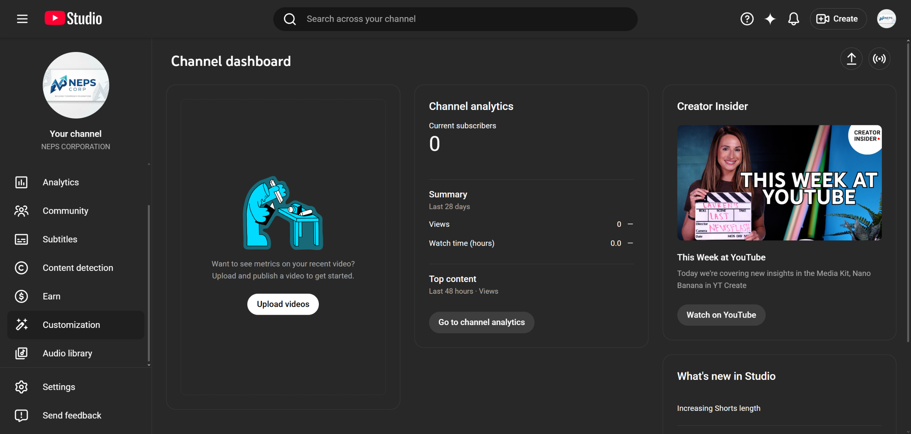The width and height of the screenshot is (911, 434).
Task: Click the Go live broadcast icon
Action: pyautogui.click(x=879, y=59)
